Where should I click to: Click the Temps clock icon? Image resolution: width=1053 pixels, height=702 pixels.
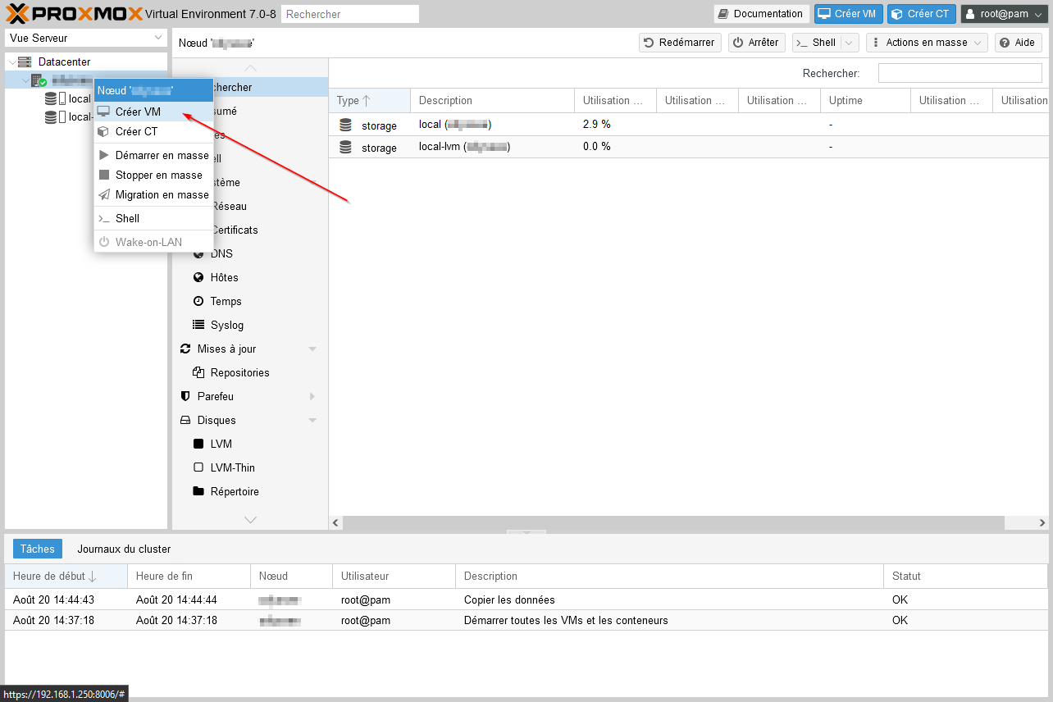[198, 301]
